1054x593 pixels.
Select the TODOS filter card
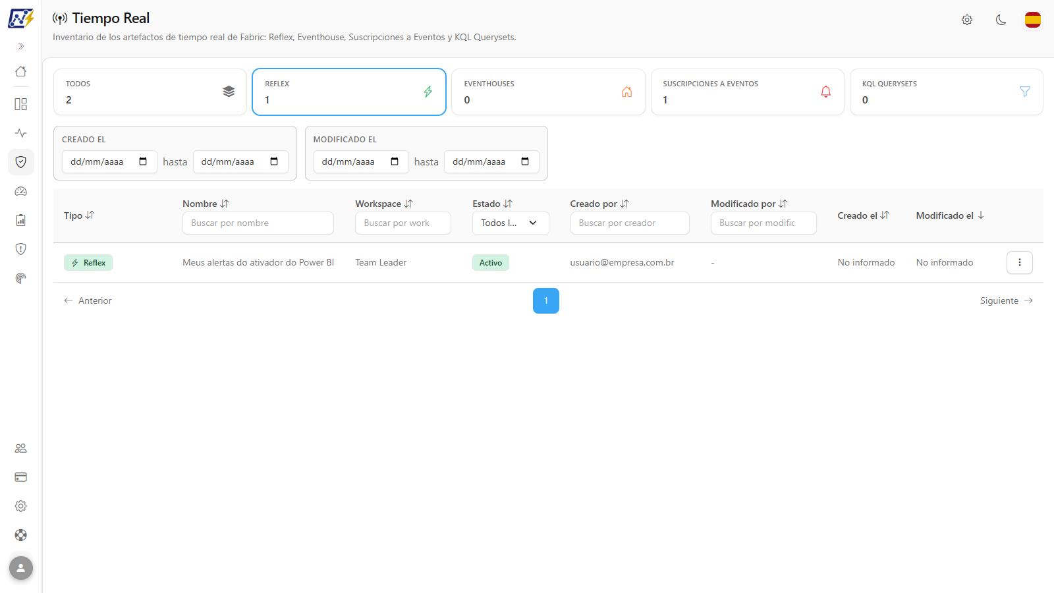click(150, 92)
